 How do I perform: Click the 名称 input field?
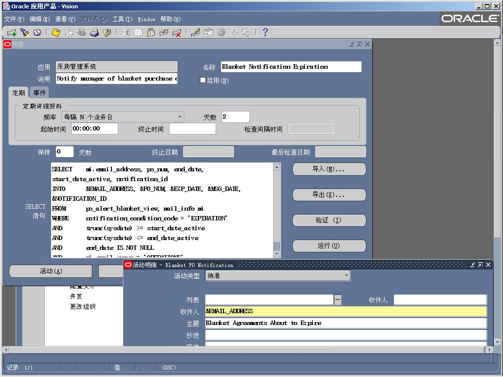[x=291, y=67]
